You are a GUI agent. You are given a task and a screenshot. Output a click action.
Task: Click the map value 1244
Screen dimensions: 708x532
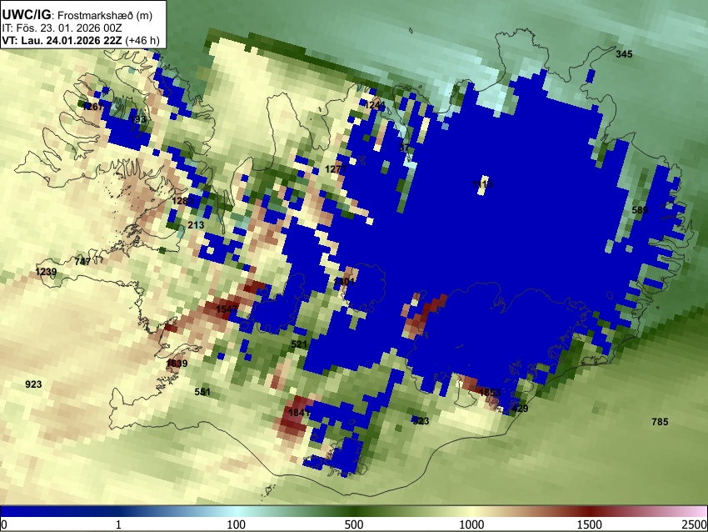(374, 105)
